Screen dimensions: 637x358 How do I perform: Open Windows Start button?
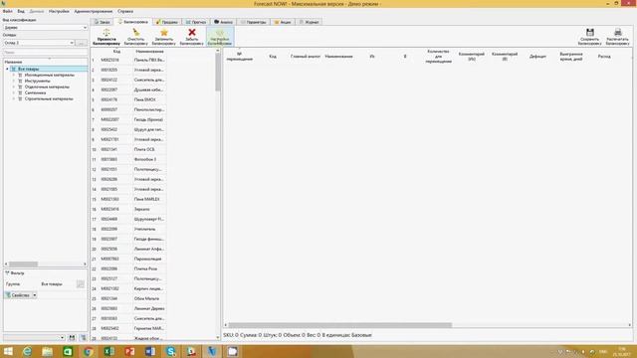8,351
